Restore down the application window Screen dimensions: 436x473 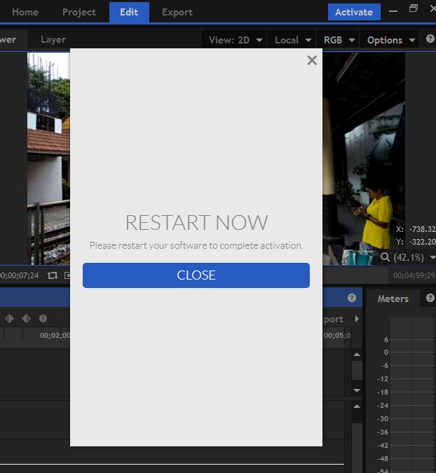click(x=414, y=8)
